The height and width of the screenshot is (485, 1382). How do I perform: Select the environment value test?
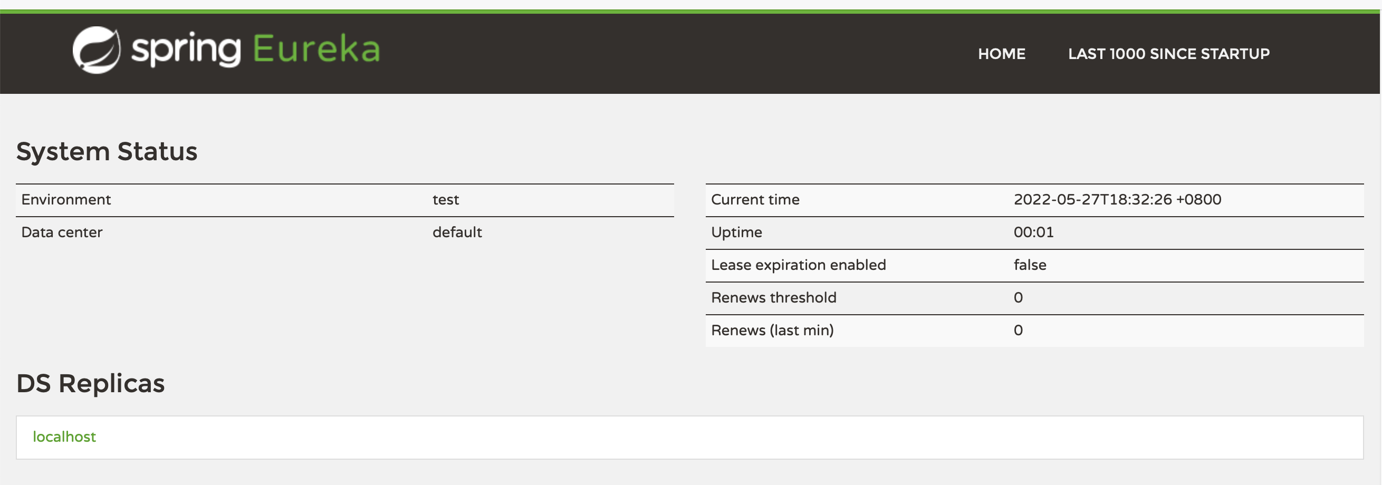click(x=445, y=199)
